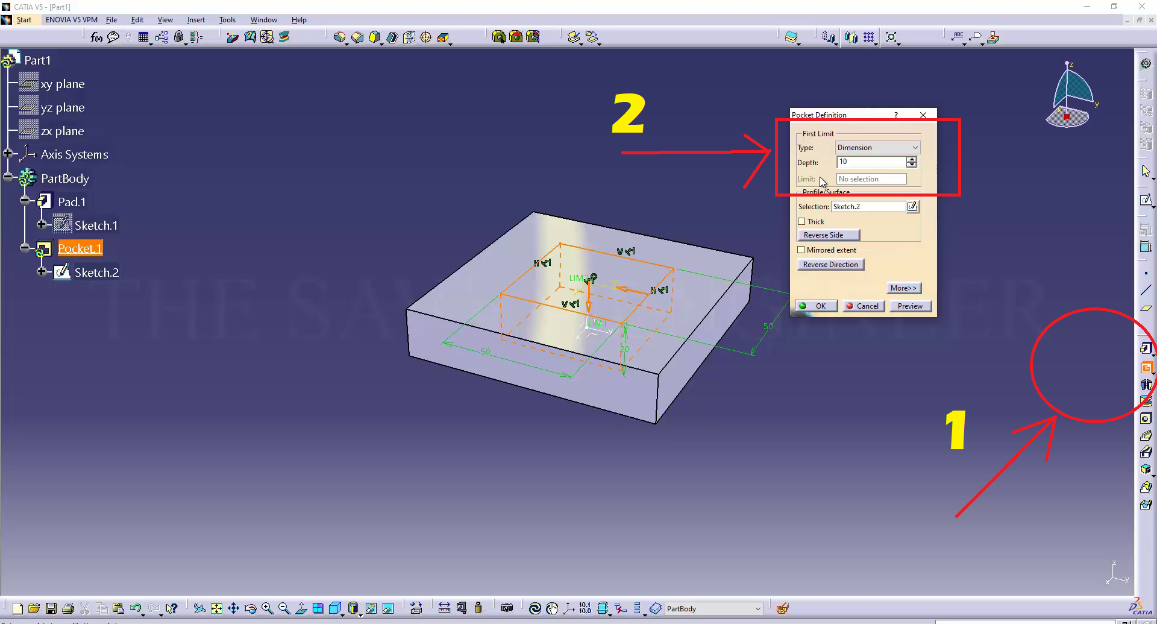Viewport: 1157px width, 624px height.
Task: Expand the Axis Systems tree node
Action: tap(8, 154)
